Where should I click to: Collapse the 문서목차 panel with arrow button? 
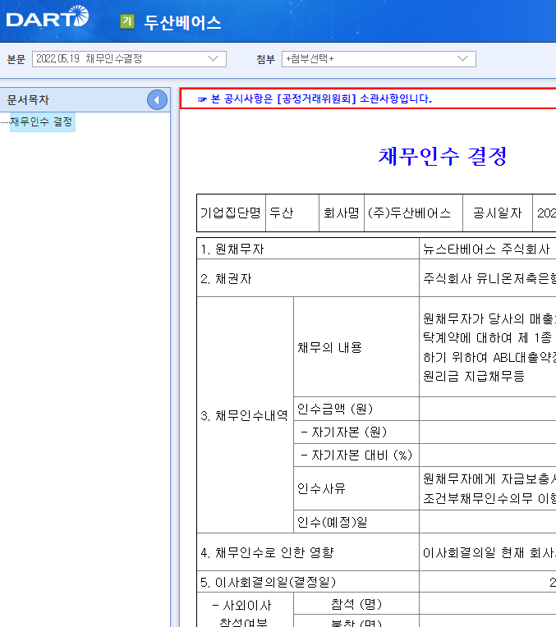[x=157, y=100]
